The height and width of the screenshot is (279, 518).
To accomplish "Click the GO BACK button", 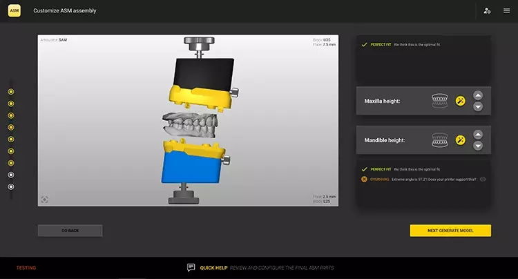I will [70, 231].
